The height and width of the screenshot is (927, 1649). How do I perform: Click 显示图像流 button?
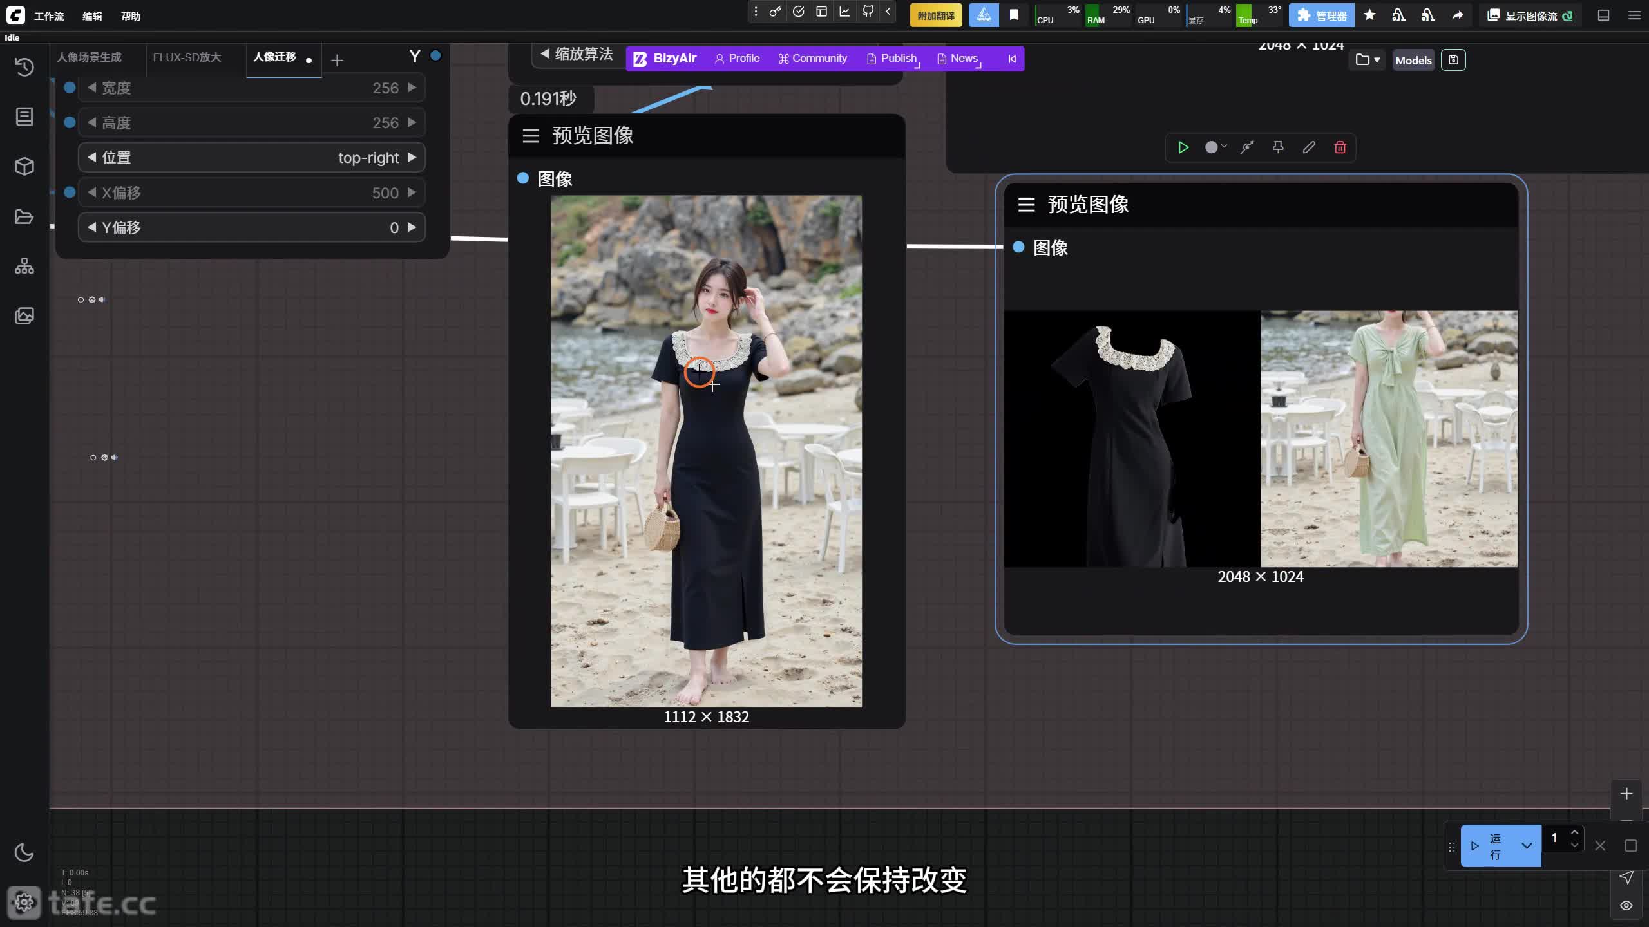[1530, 15]
